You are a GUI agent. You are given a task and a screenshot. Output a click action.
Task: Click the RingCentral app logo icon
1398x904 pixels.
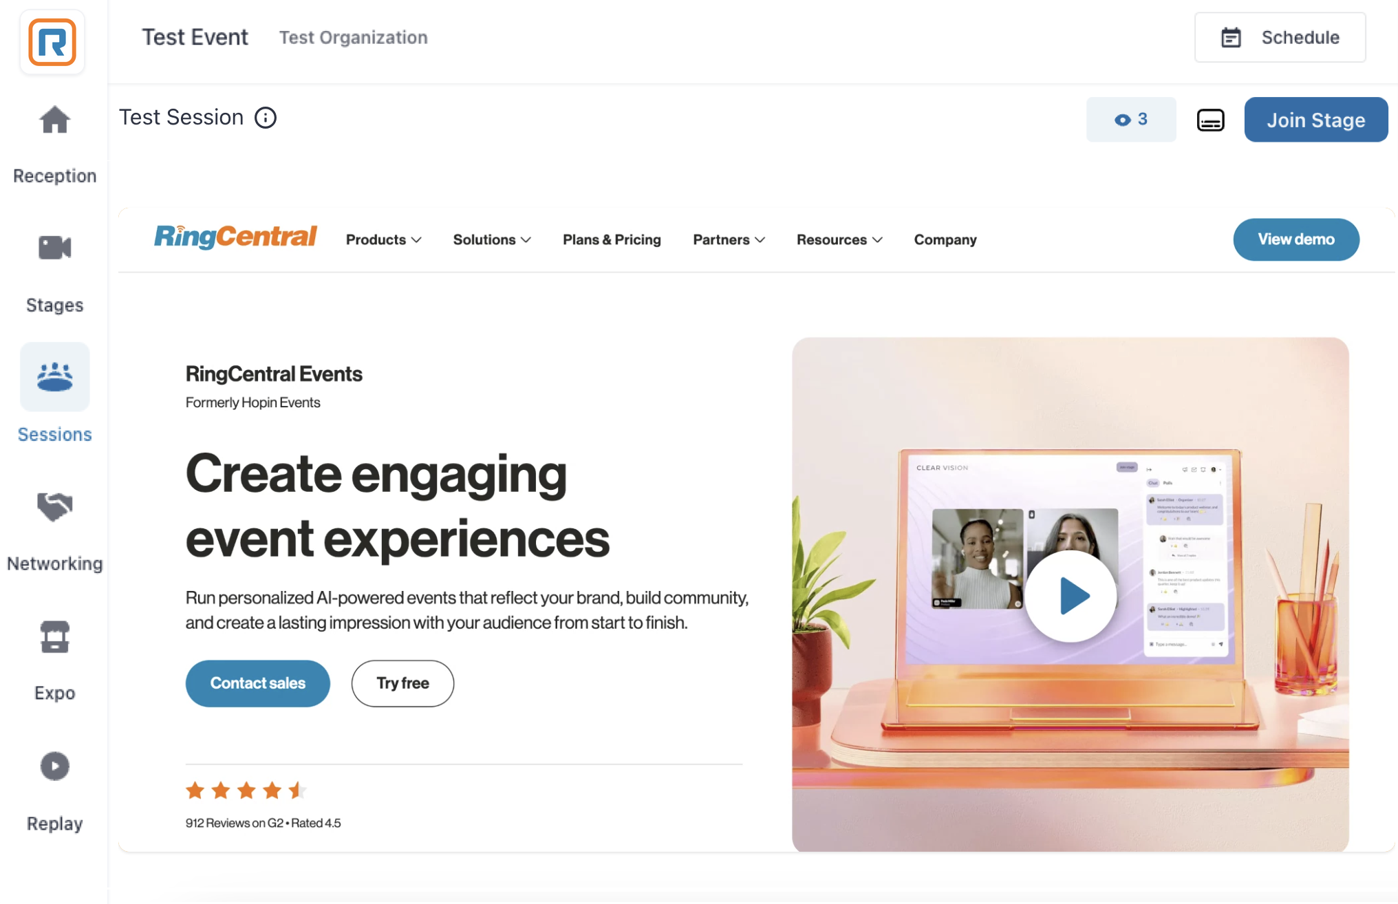point(52,42)
